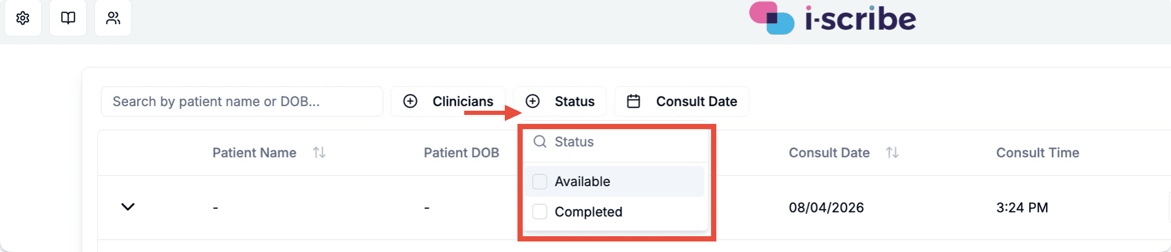Viewport: 1171px width, 252px height.
Task: Expand the first consult row chevron
Action: (x=128, y=207)
